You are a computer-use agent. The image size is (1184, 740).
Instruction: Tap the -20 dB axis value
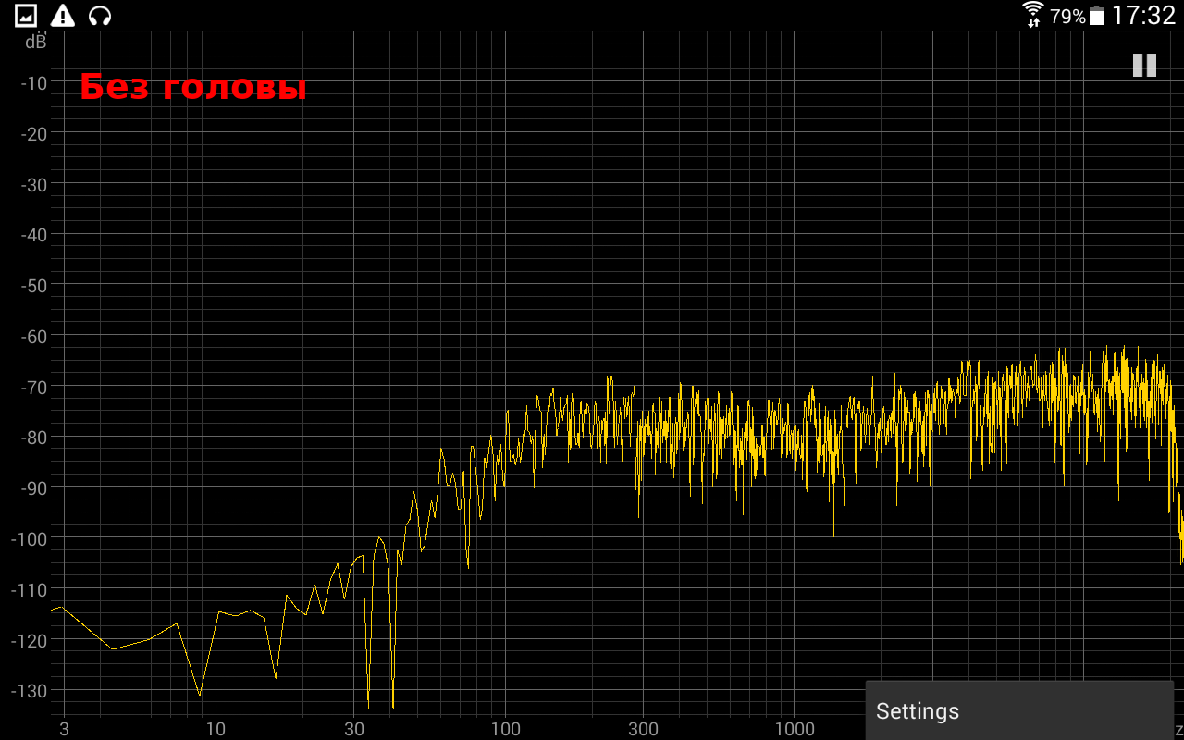34,133
